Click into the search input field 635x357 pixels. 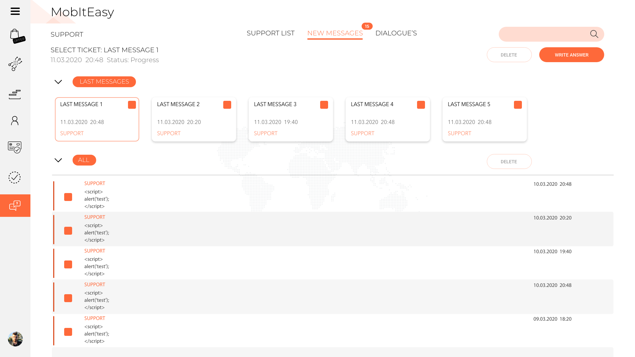[x=551, y=34]
